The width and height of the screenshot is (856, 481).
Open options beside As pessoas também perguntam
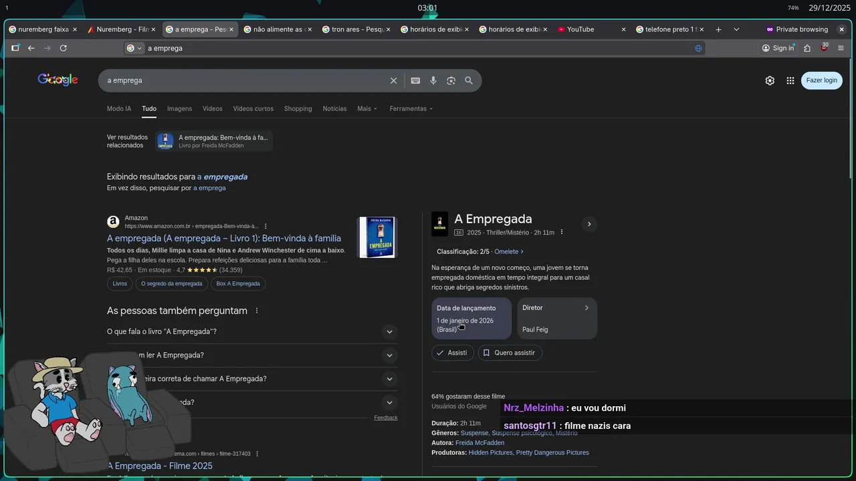257,311
